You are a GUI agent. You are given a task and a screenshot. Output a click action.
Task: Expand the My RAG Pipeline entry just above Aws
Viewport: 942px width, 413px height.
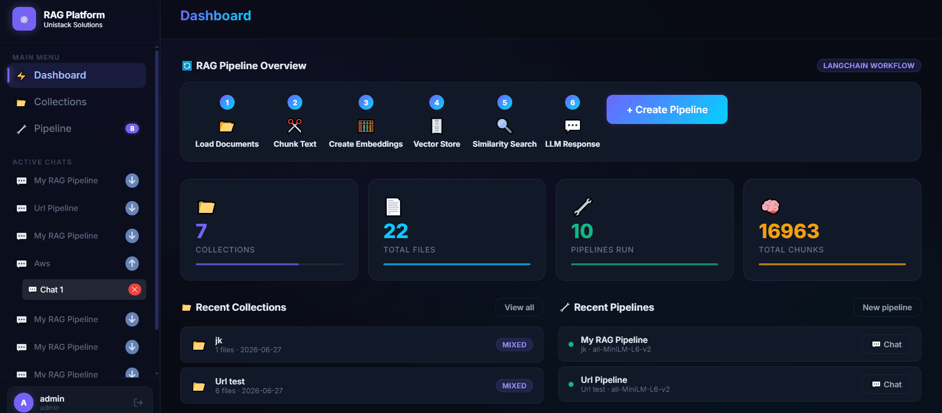click(132, 236)
